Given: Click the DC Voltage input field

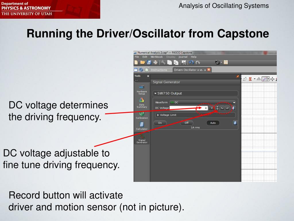Looking at the screenshot, I should pos(189,108).
